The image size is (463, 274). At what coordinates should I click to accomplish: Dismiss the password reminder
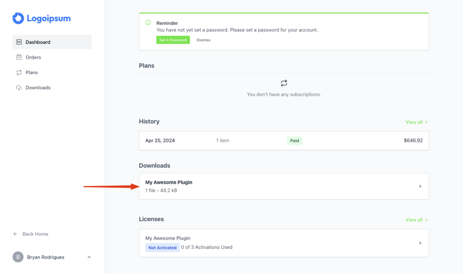[x=203, y=40]
